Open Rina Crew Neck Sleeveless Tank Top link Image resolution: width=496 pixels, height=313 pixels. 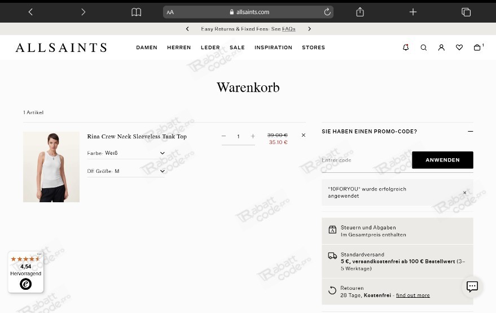pos(137,137)
